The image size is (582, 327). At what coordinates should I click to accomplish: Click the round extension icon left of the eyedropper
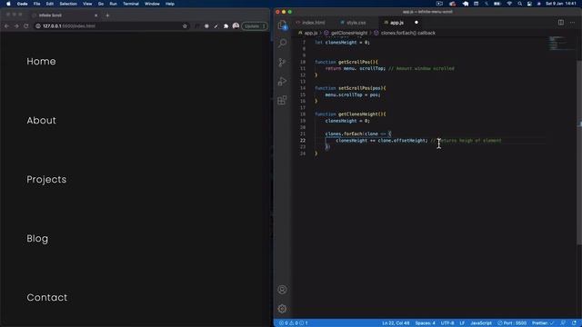(206, 26)
